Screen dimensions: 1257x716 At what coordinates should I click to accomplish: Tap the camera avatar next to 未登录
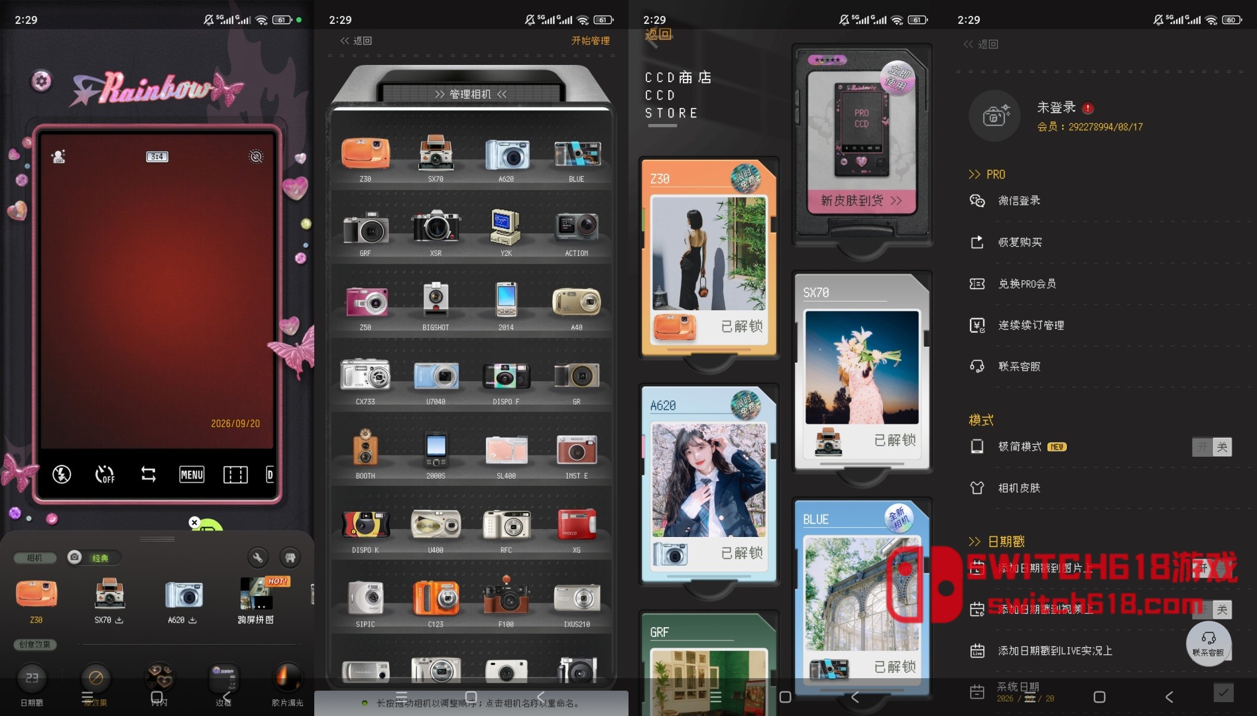994,115
